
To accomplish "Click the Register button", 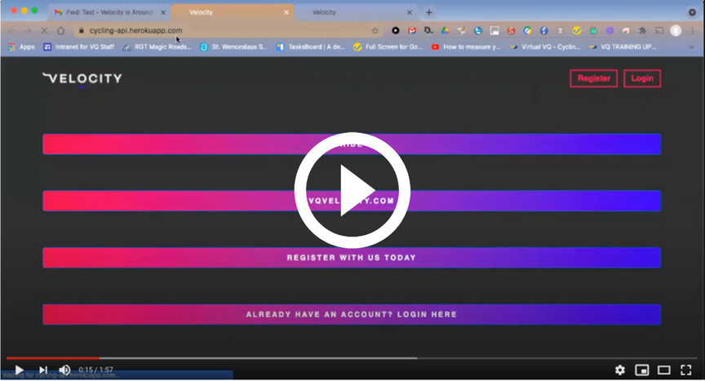I will [x=594, y=78].
